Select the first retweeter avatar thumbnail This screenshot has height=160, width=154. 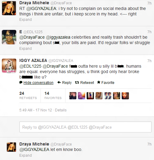click(73, 96)
